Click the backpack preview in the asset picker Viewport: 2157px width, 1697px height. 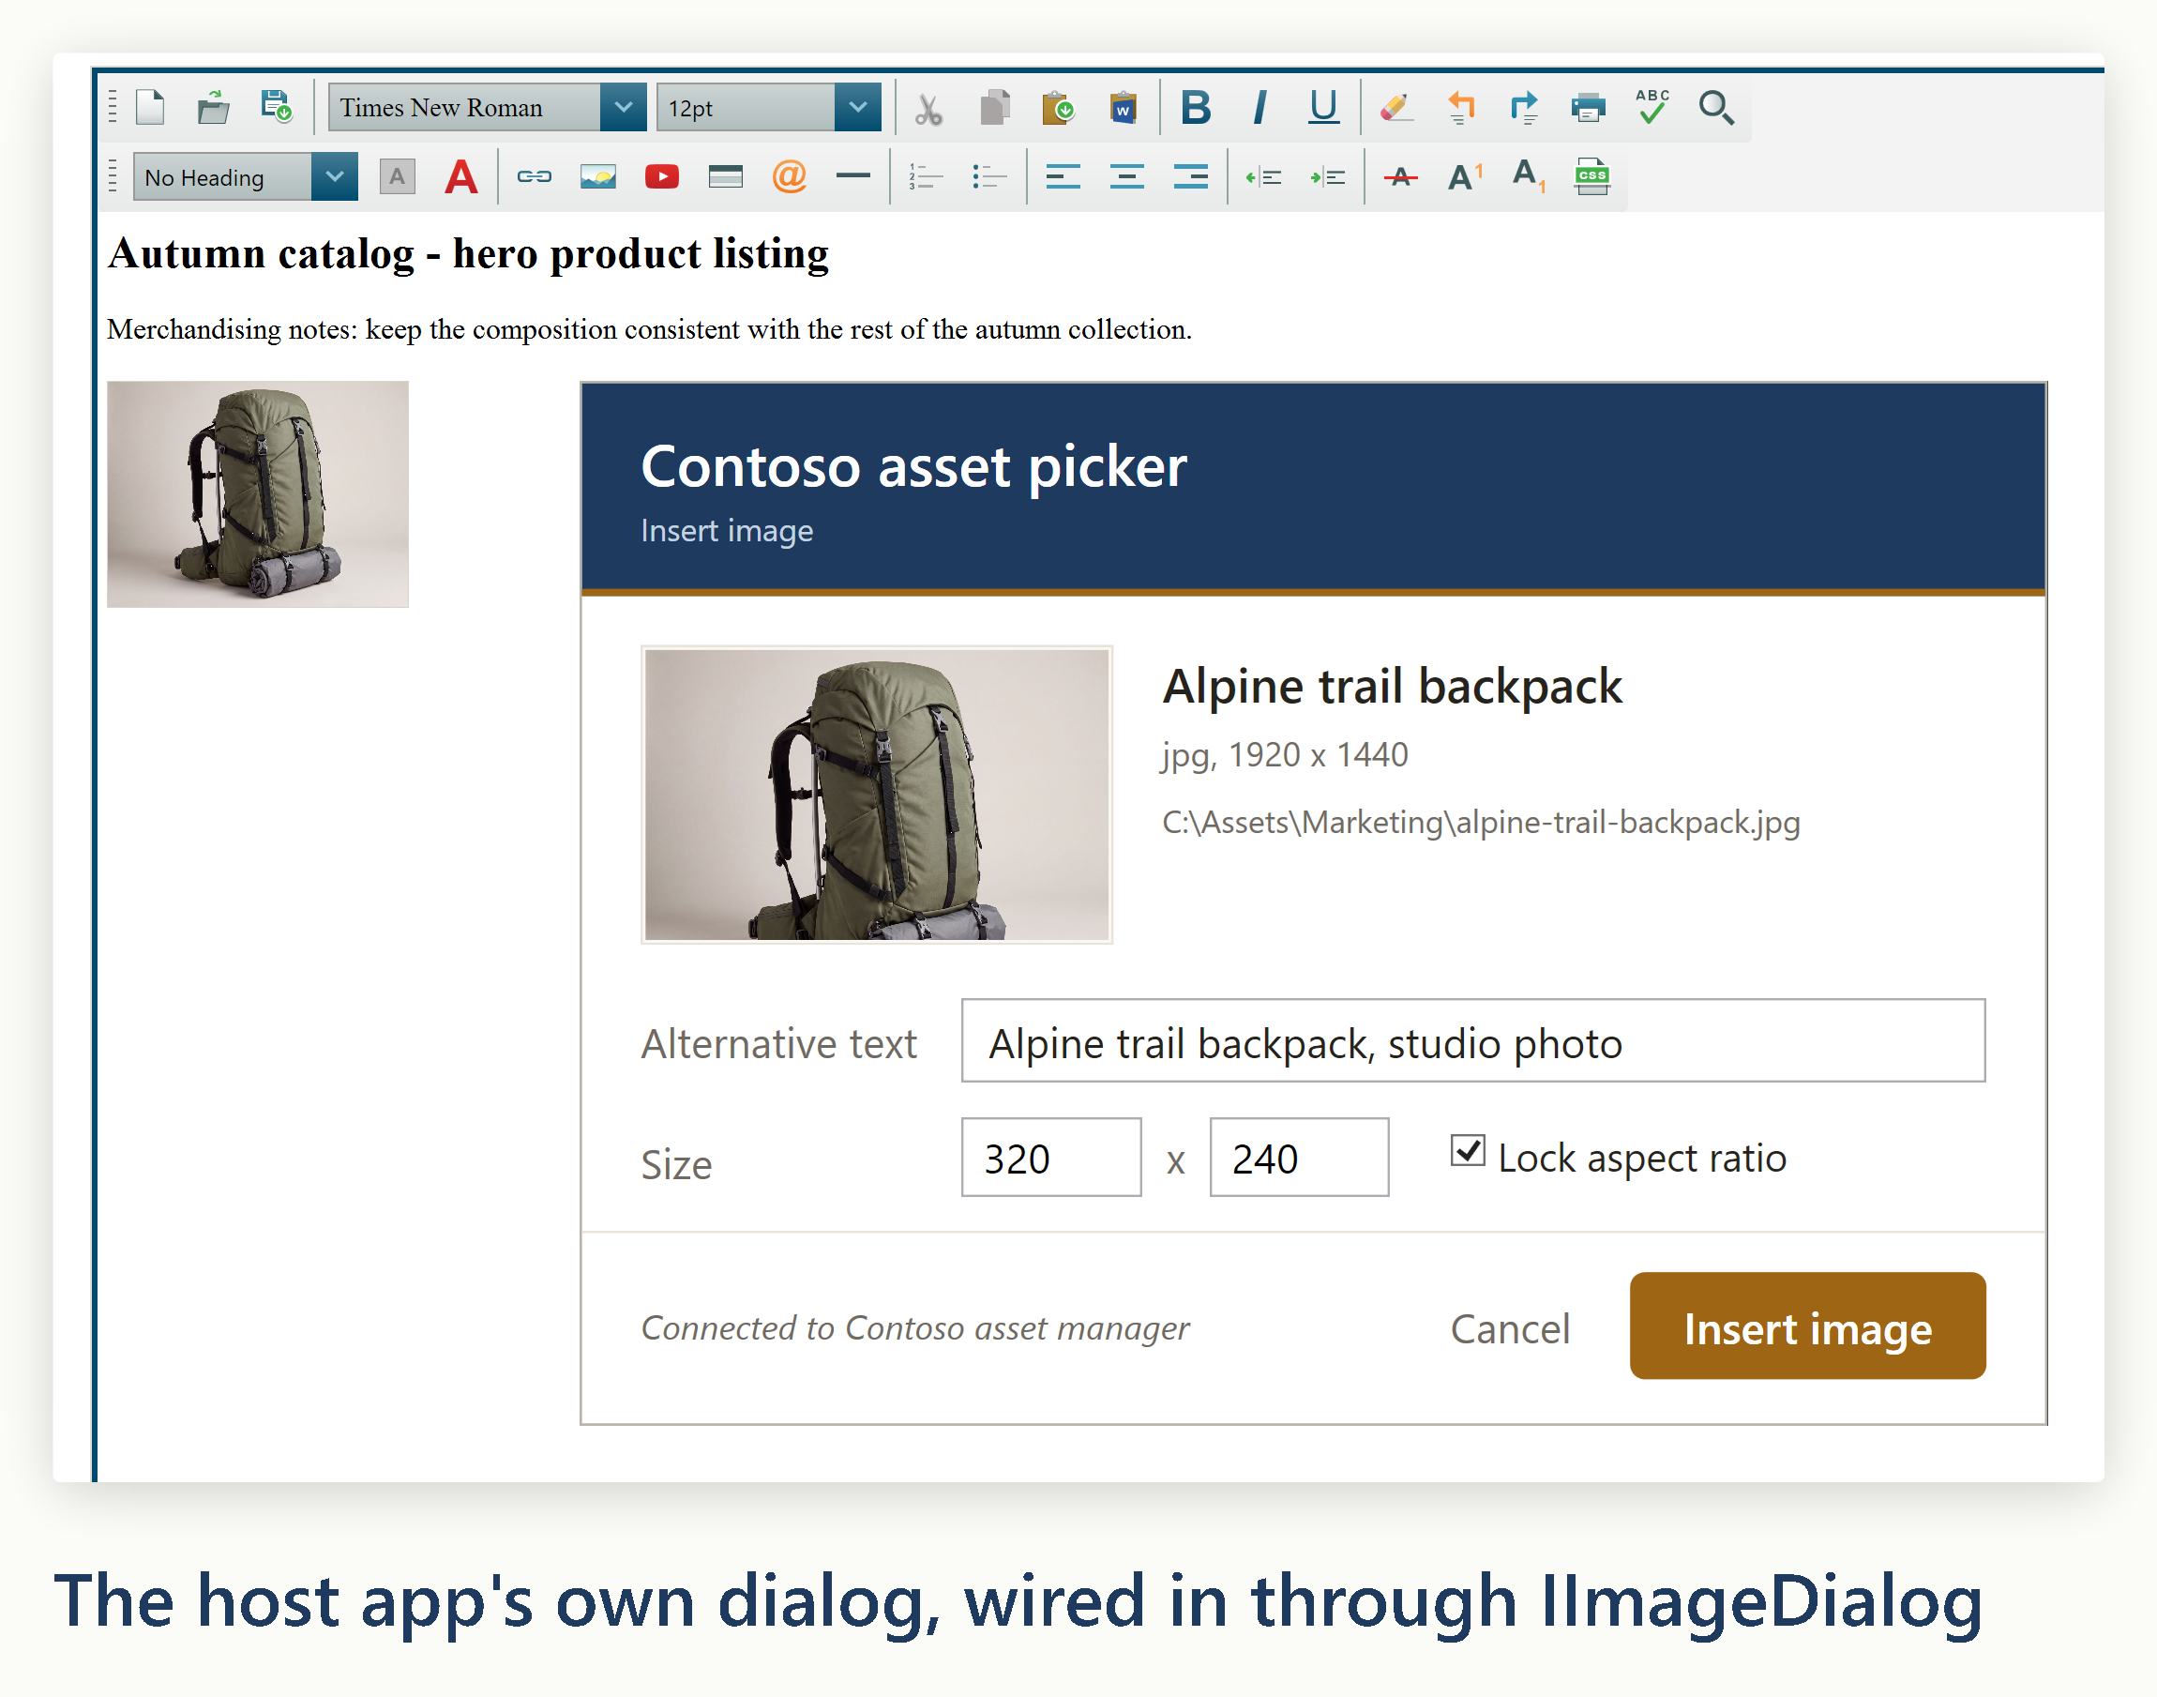pos(877,795)
